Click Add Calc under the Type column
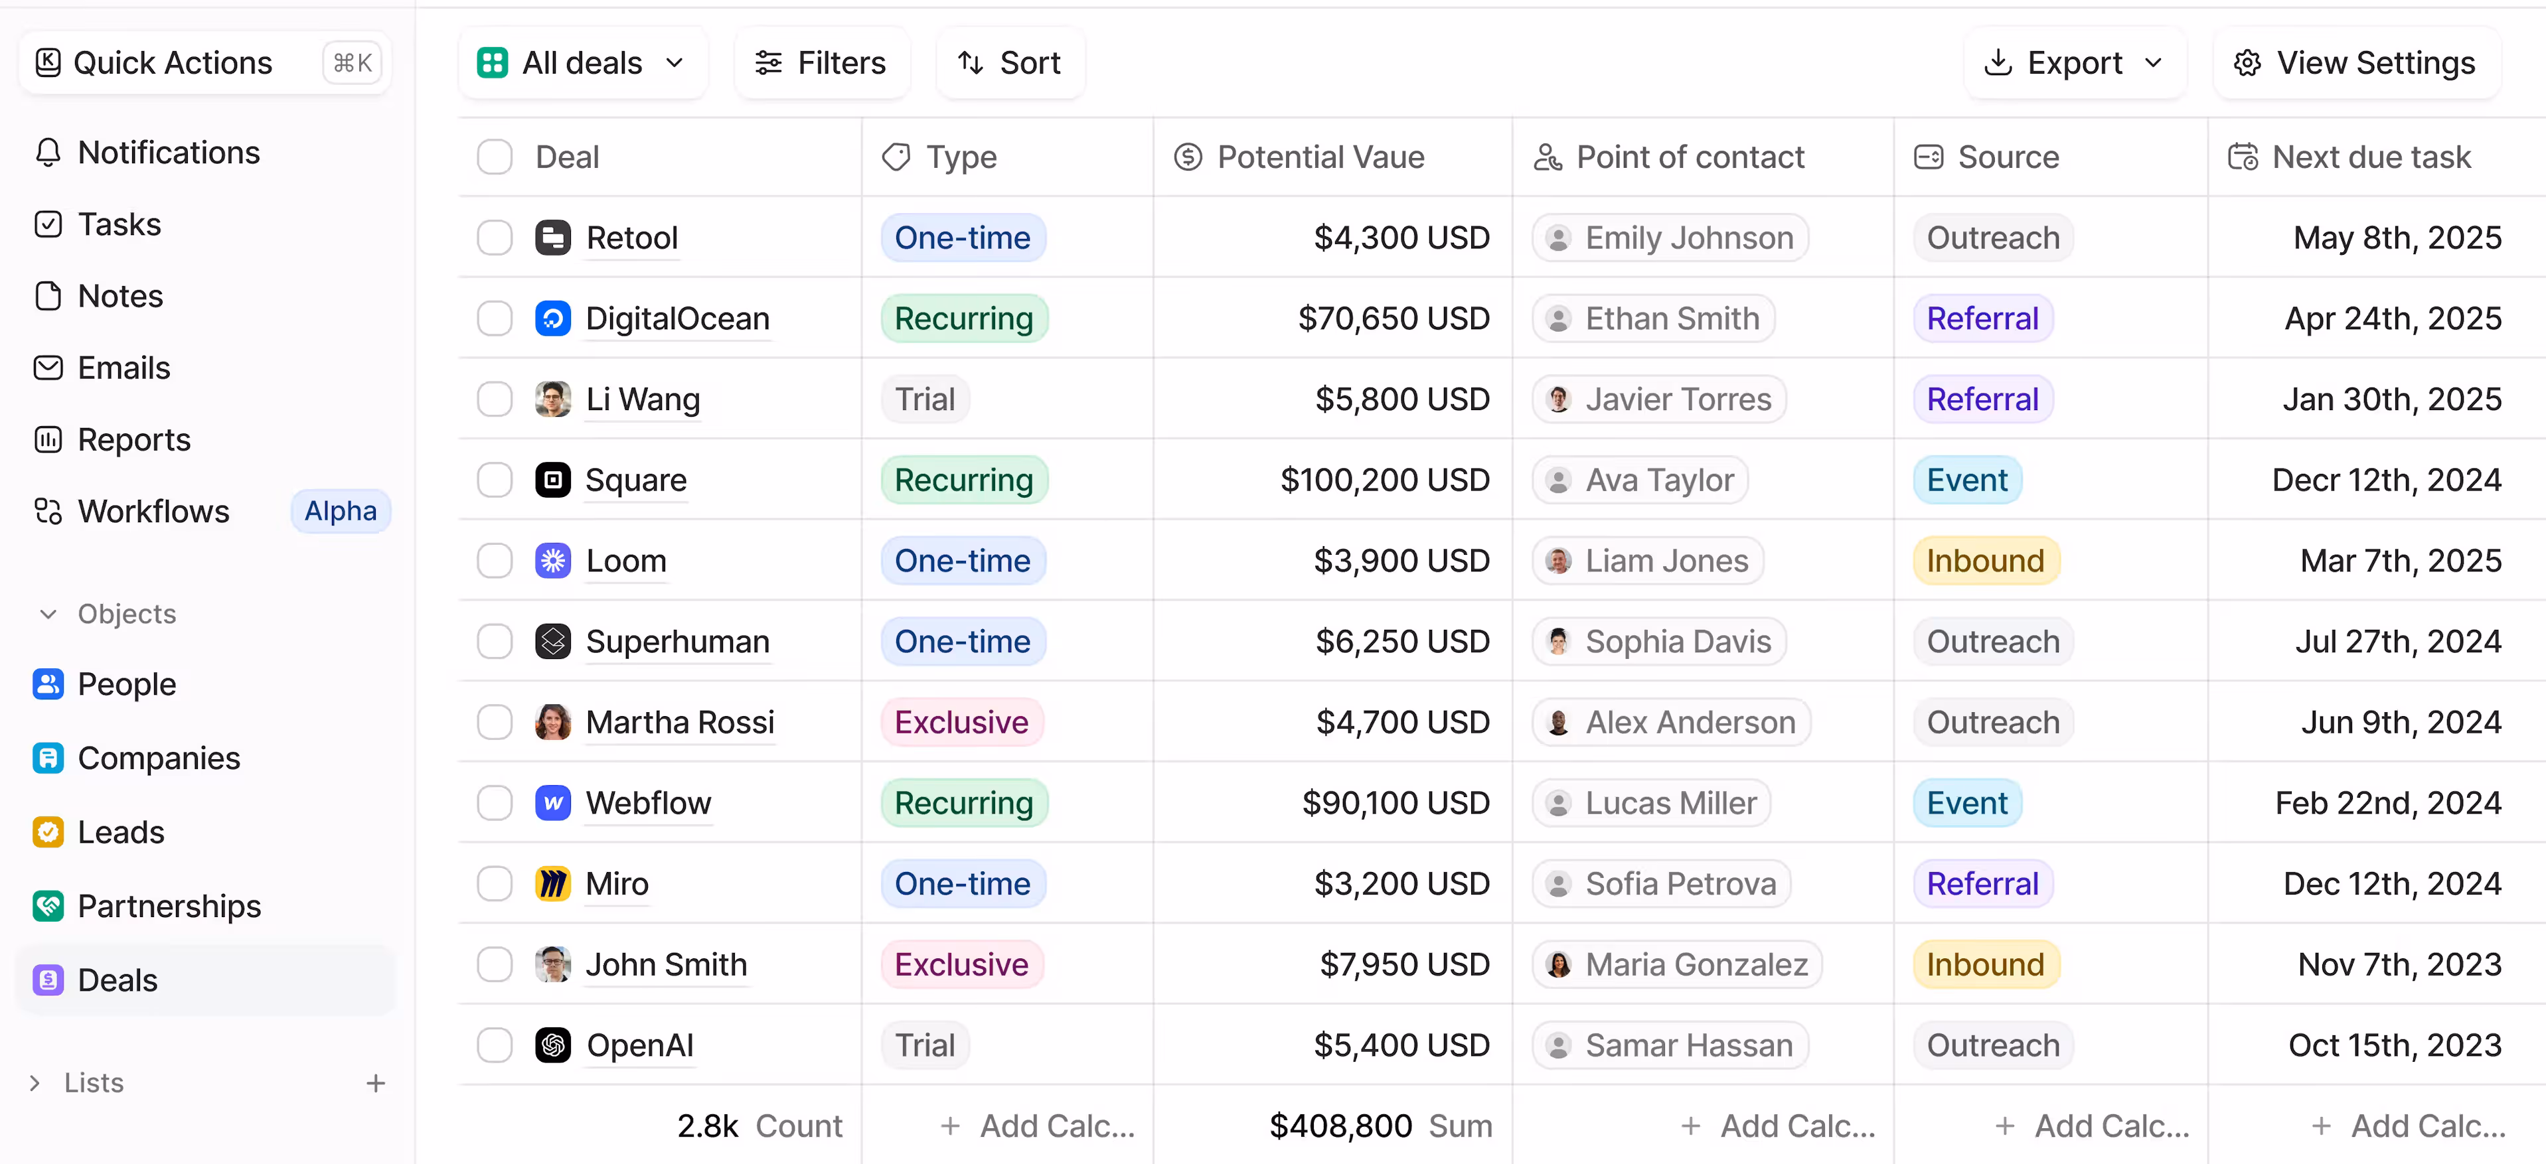The image size is (2546, 1164). point(1038,1126)
